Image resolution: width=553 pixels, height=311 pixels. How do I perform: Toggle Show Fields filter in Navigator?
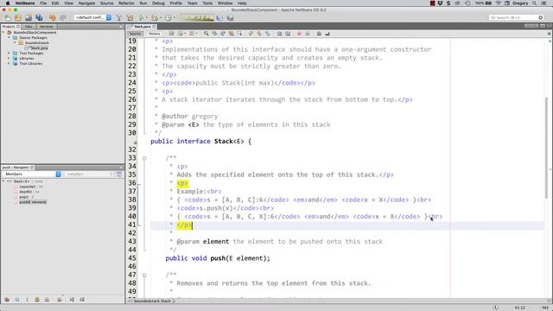coord(17,300)
